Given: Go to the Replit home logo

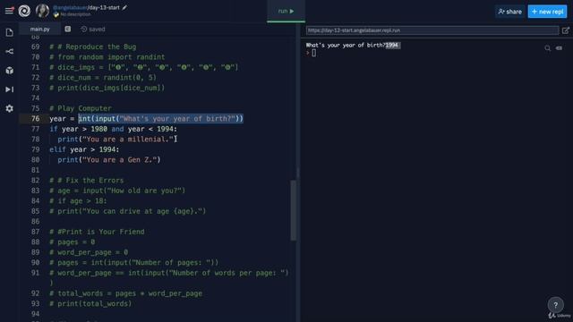Looking at the screenshot, I should click(24, 11).
